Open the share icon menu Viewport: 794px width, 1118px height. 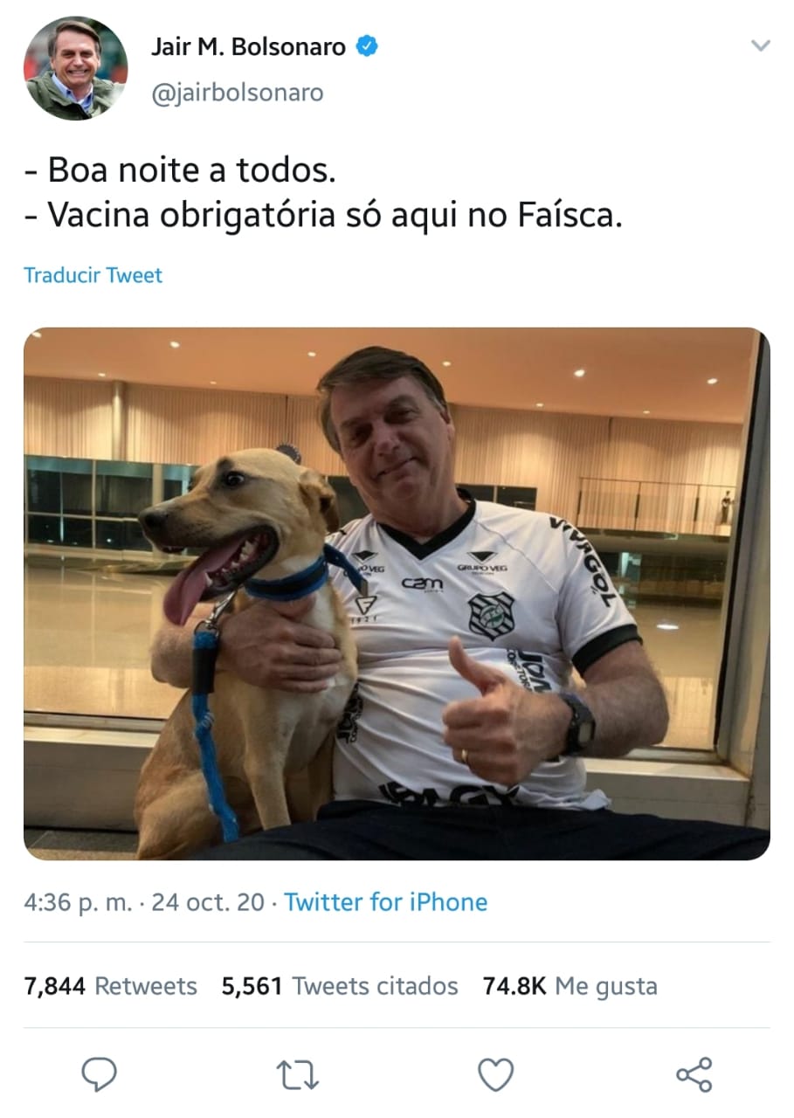click(x=694, y=1074)
